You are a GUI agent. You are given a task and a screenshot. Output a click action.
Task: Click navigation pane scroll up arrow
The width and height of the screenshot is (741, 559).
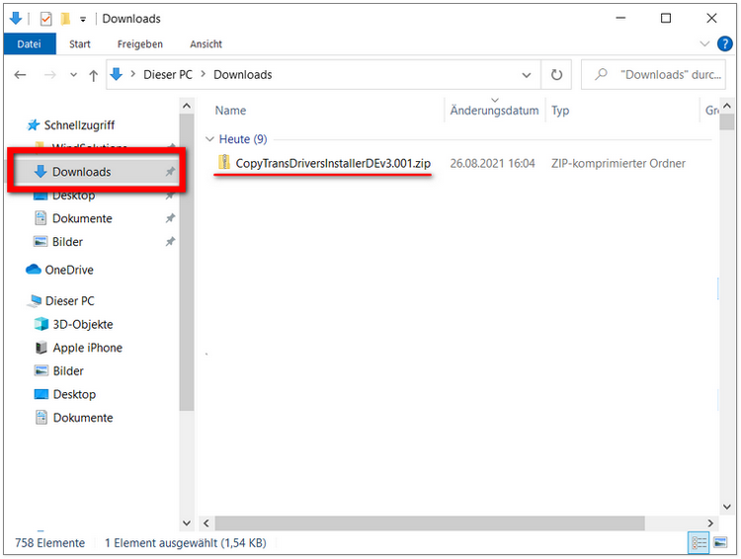187,106
